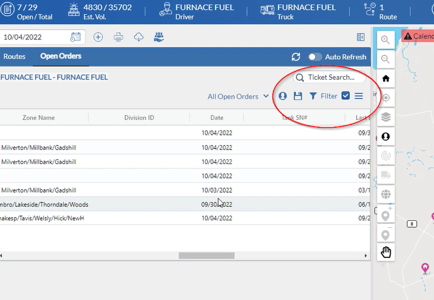434x300 pixels.
Task: Click the FURNACE FUEL Driver header
Action: 197,12
